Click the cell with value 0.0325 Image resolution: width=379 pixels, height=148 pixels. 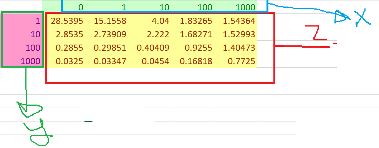tap(64, 61)
